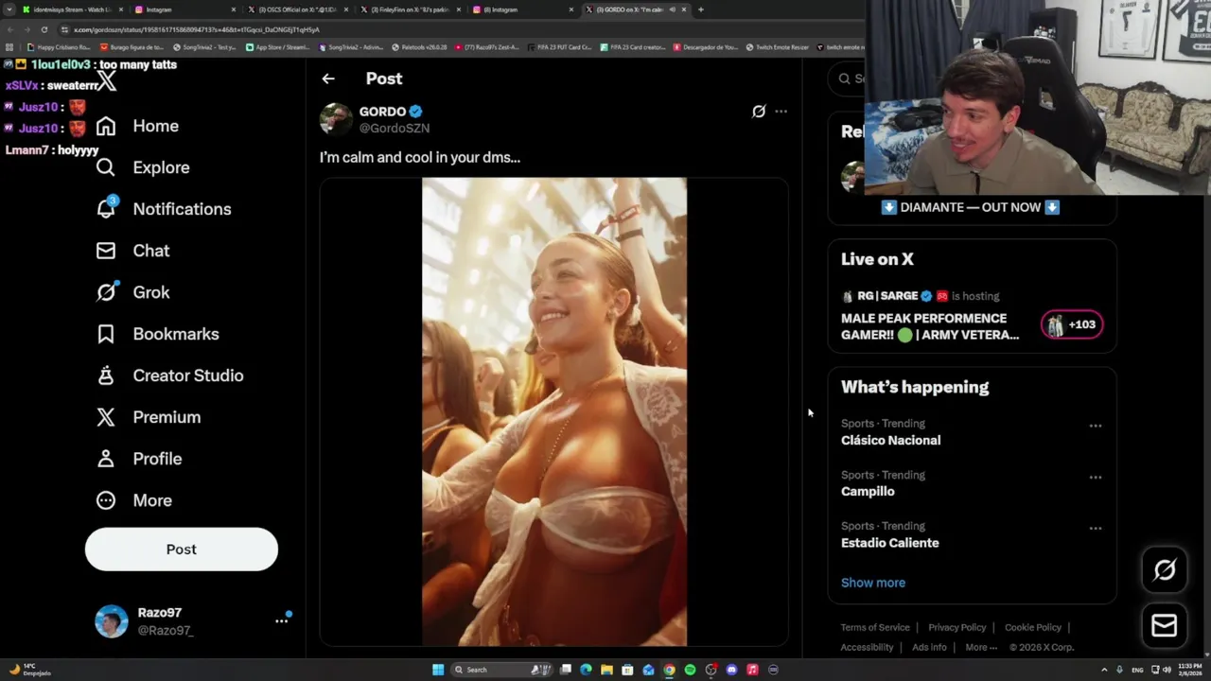Image resolution: width=1211 pixels, height=681 pixels.
Task: Open the Windows Start menu
Action: (438, 670)
